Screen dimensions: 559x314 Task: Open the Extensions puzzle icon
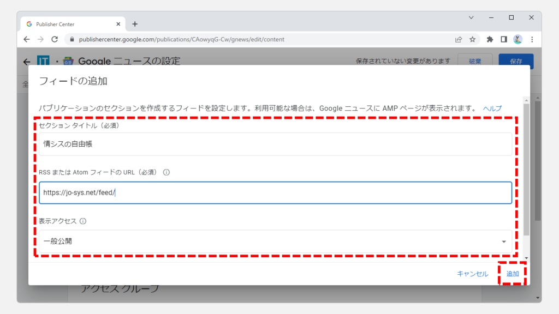(x=490, y=39)
